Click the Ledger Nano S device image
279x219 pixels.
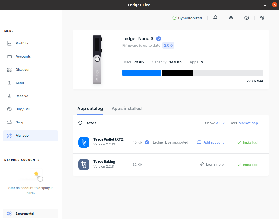pyautogui.click(x=97, y=60)
